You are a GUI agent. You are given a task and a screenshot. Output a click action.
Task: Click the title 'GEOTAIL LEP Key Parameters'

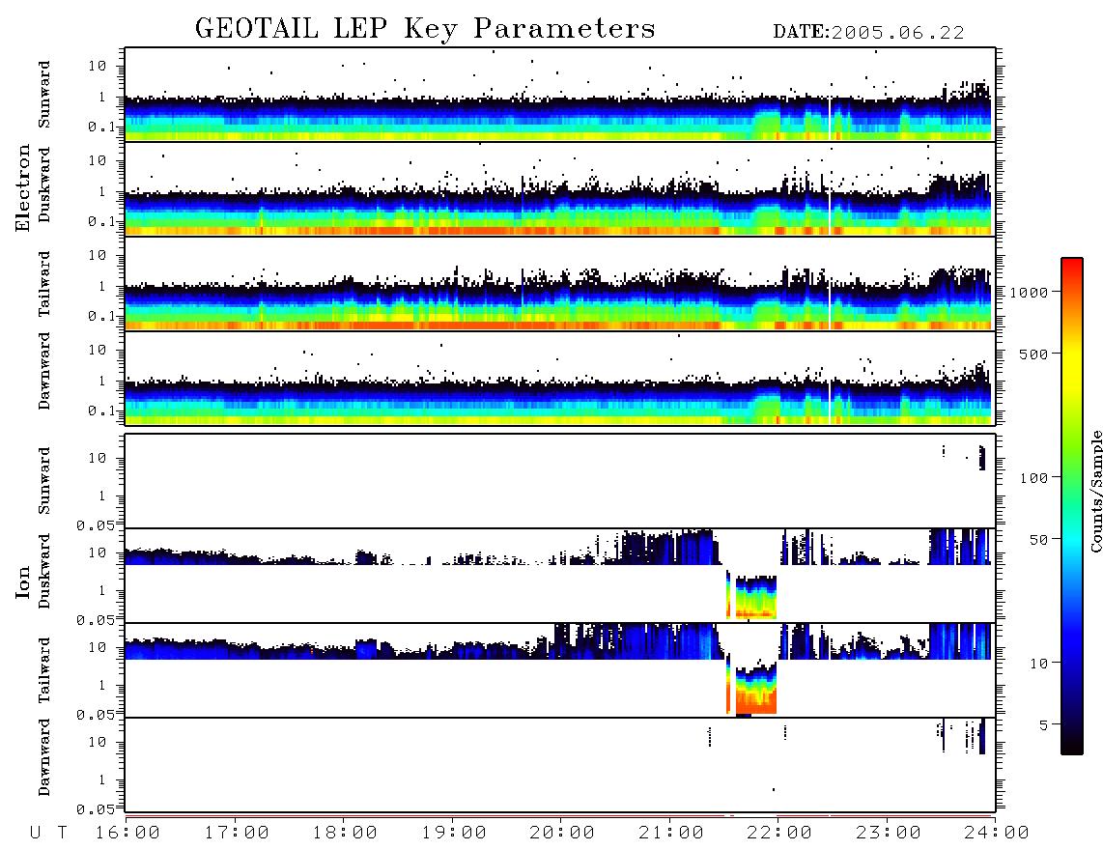click(425, 28)
